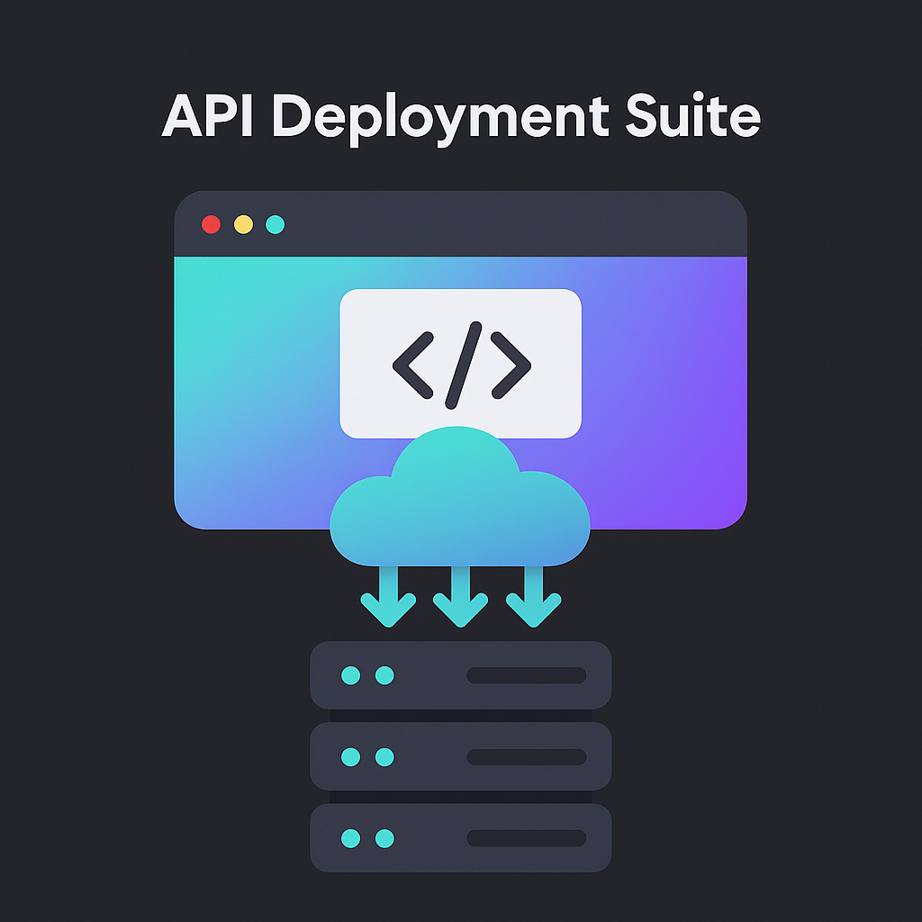Click second teal light on bottom server unit
The width and height of the screenshot is (922, 922).
click(x=384, y=838)
